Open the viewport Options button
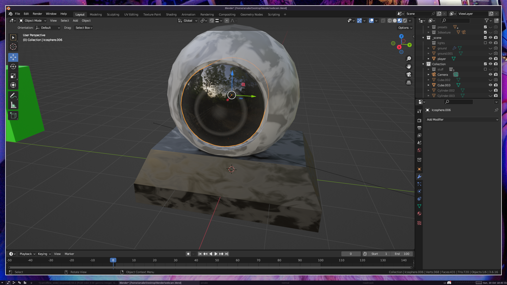Image resolution: width=507 pixels, height=285 pixels. [405, 28]
